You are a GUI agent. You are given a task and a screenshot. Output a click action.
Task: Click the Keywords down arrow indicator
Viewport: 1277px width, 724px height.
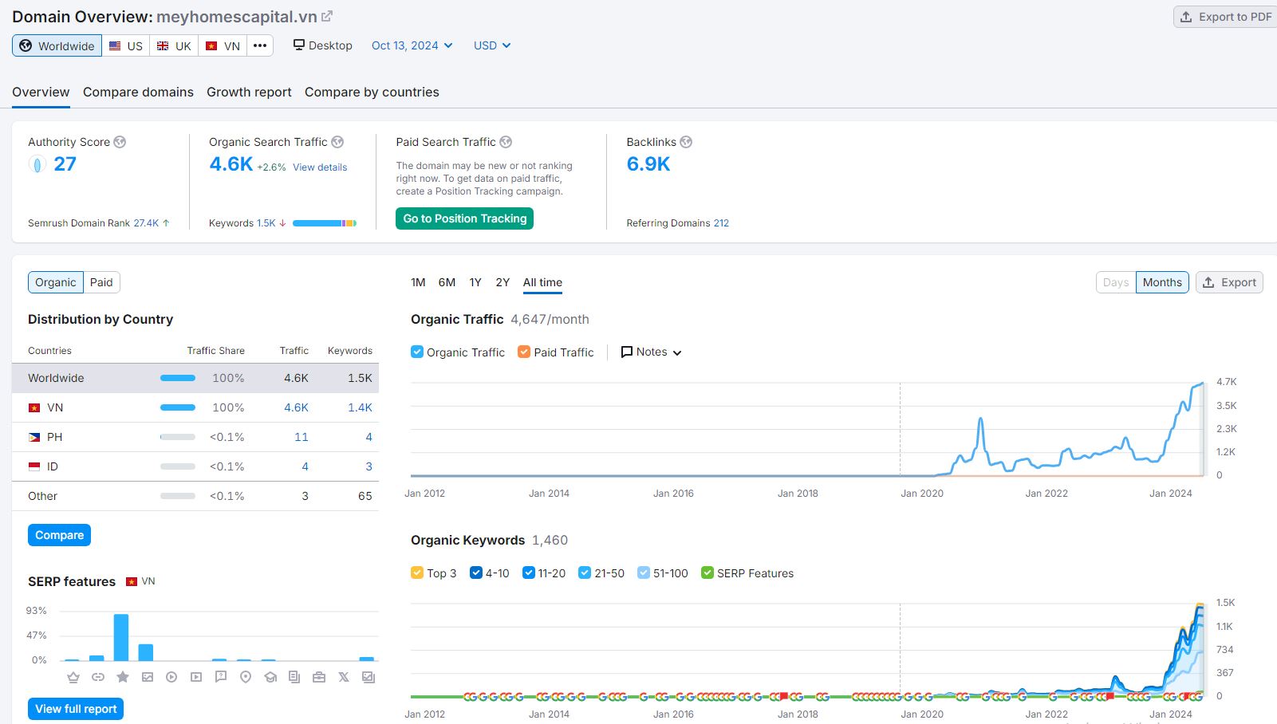[x=282, y=223]
